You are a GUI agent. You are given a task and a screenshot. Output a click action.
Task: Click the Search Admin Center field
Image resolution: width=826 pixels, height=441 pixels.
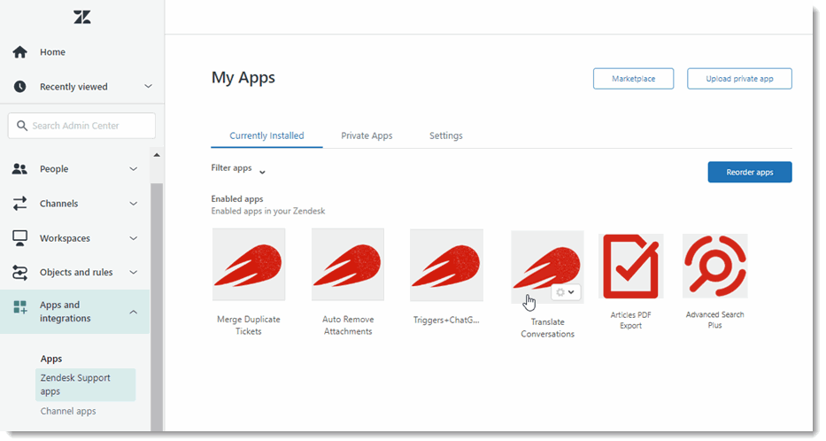tap(81, 126)
